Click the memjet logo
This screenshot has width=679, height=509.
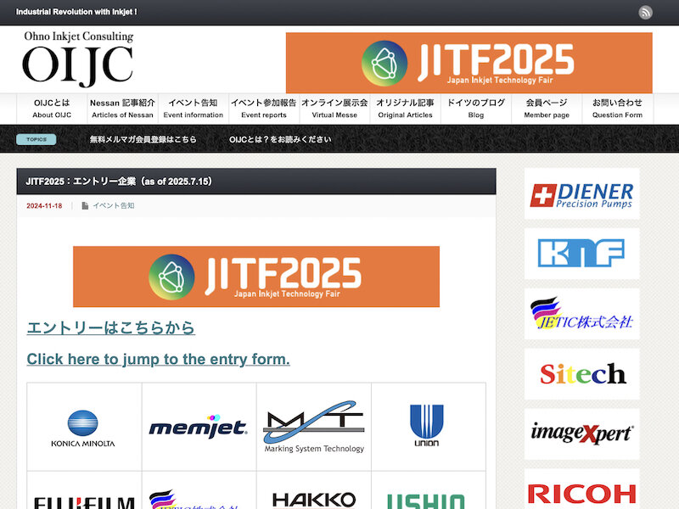click(x=199, y=426)
